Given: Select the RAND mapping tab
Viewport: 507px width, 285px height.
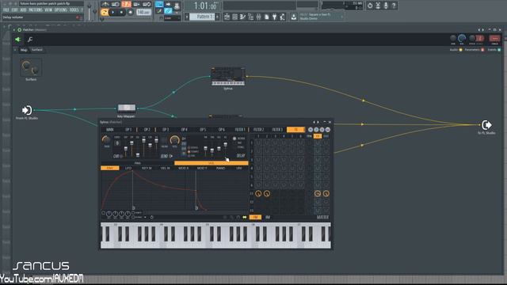Looking at the screenshot, I should click(x=220, y=168).
